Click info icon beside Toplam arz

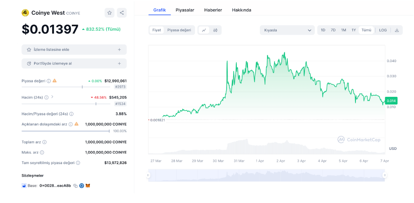(45, 142)
